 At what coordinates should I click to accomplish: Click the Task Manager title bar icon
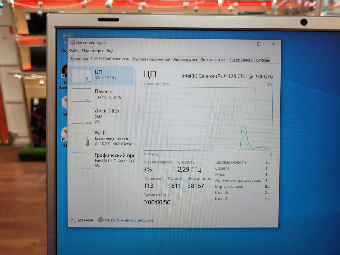pos(72,43)
